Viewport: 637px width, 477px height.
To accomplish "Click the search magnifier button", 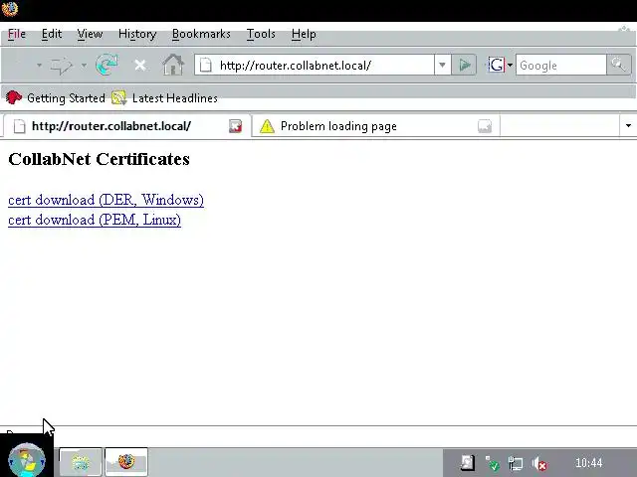I will point(618,65).
